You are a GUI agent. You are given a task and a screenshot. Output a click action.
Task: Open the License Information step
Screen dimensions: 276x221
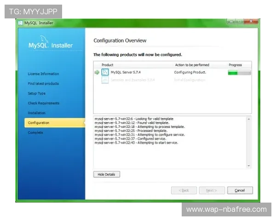coord(44,74)
